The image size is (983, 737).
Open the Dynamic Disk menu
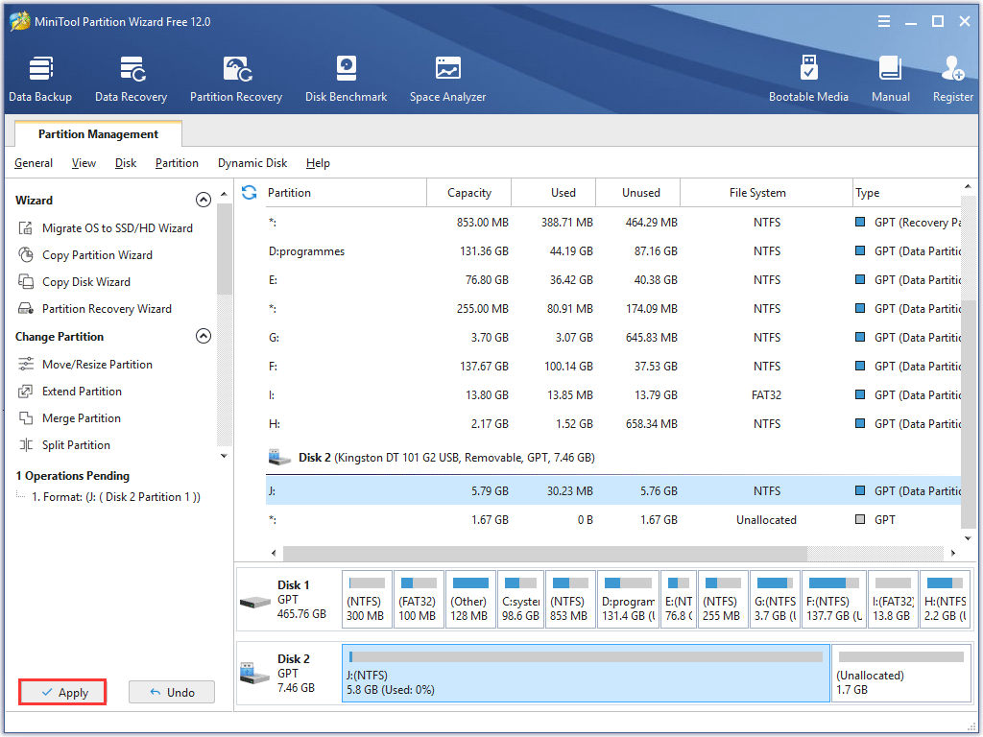click(x=252, y=163)
